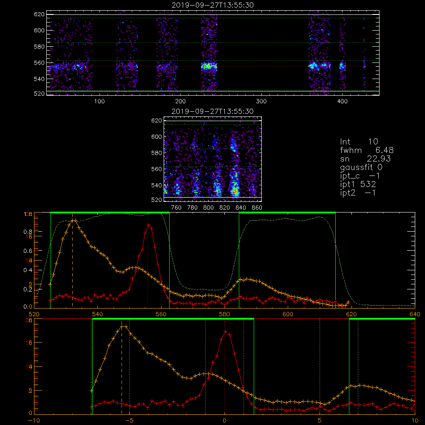Screen dimensions: 425x425
Task: Click the "sn 22.93" readout
Action: click(365, 159)
